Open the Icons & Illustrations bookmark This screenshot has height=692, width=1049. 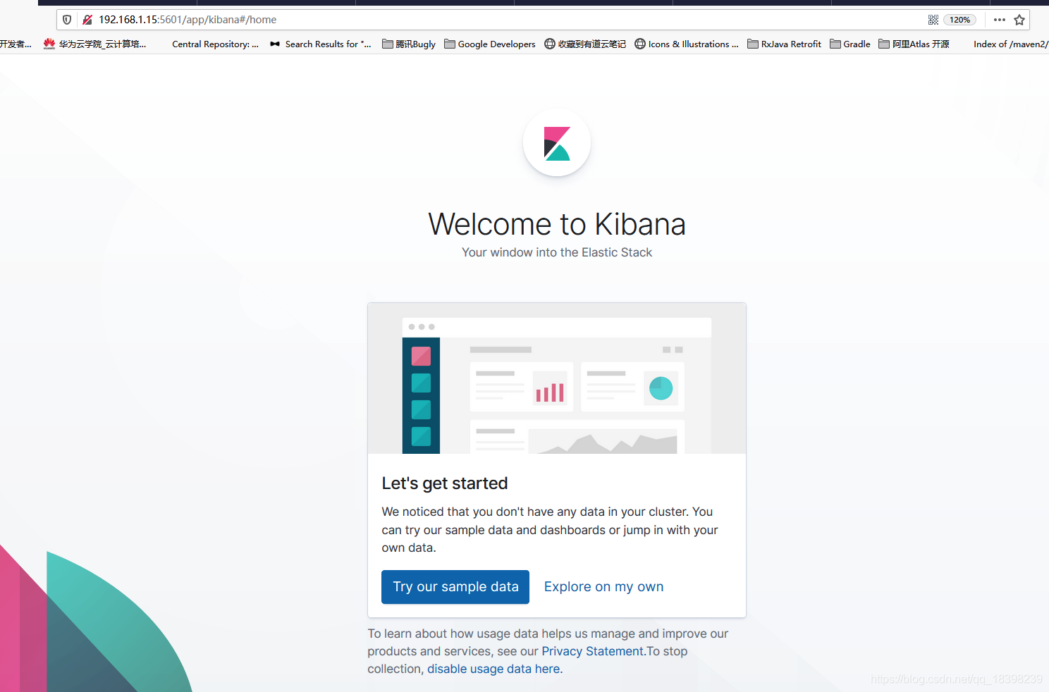(x=687, y=44)
